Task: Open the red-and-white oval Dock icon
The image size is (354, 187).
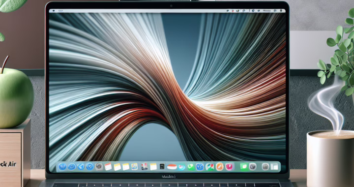Action: 172,167
